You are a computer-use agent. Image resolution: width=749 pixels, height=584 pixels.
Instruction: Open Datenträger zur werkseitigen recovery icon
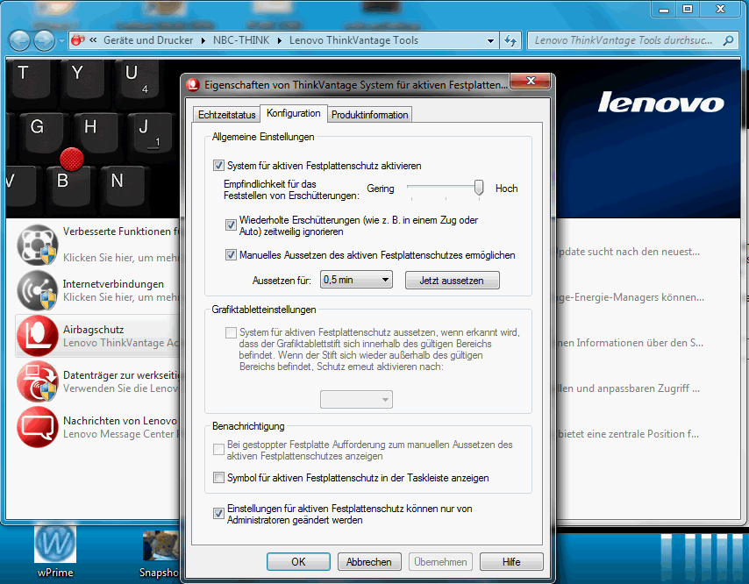[37, 381]
